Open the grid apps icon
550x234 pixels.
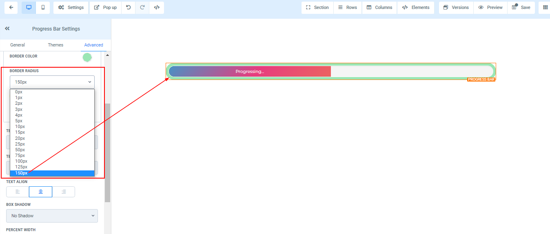[545, 7]
